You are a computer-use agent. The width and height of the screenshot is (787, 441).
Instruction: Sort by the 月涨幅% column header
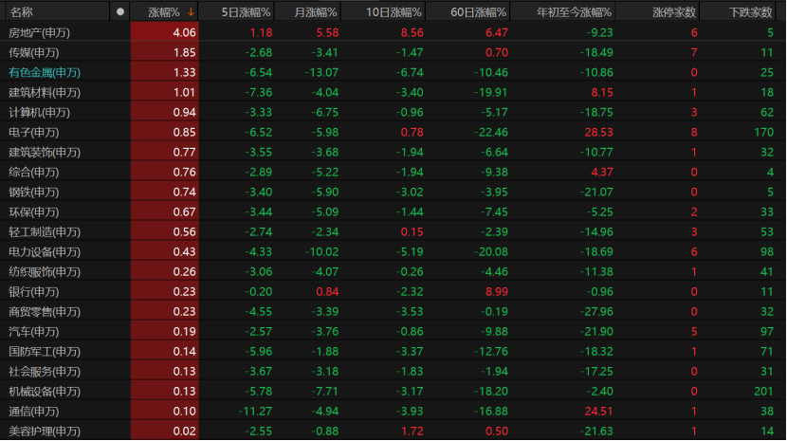click(315, 12)
